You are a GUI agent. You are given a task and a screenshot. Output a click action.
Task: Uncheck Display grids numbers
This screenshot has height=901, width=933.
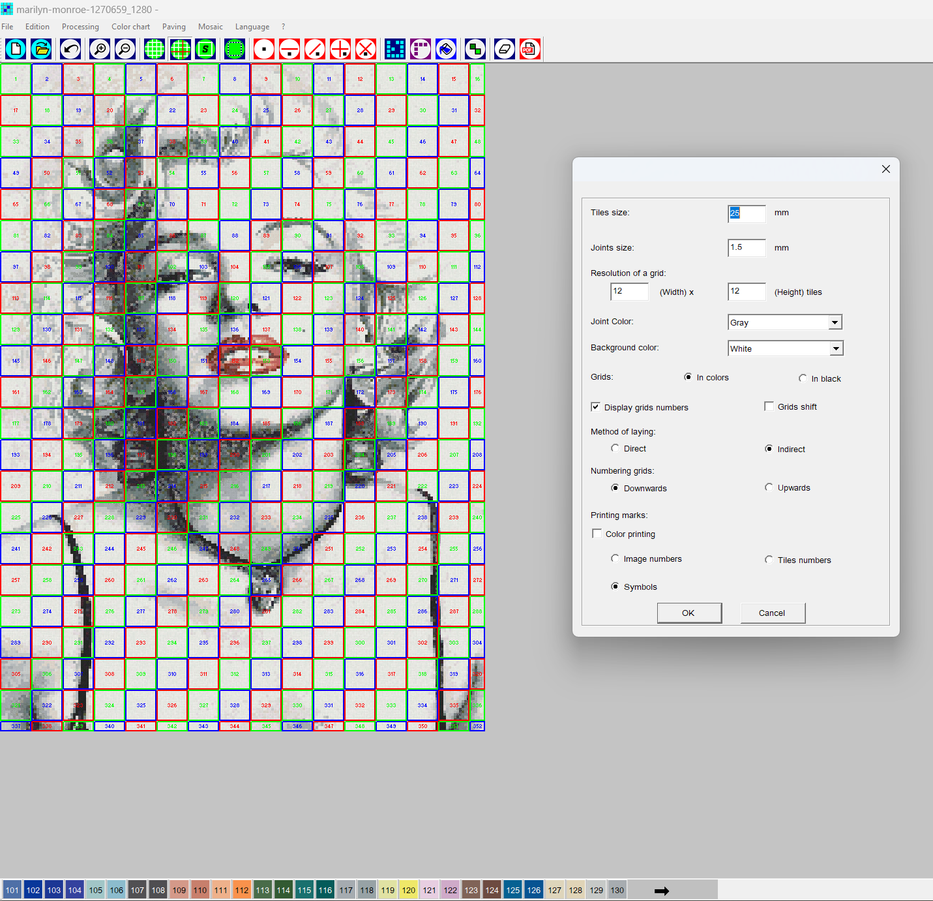[595, 406]
